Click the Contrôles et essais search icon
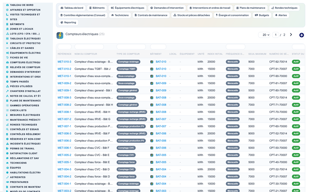 (7, 129)
